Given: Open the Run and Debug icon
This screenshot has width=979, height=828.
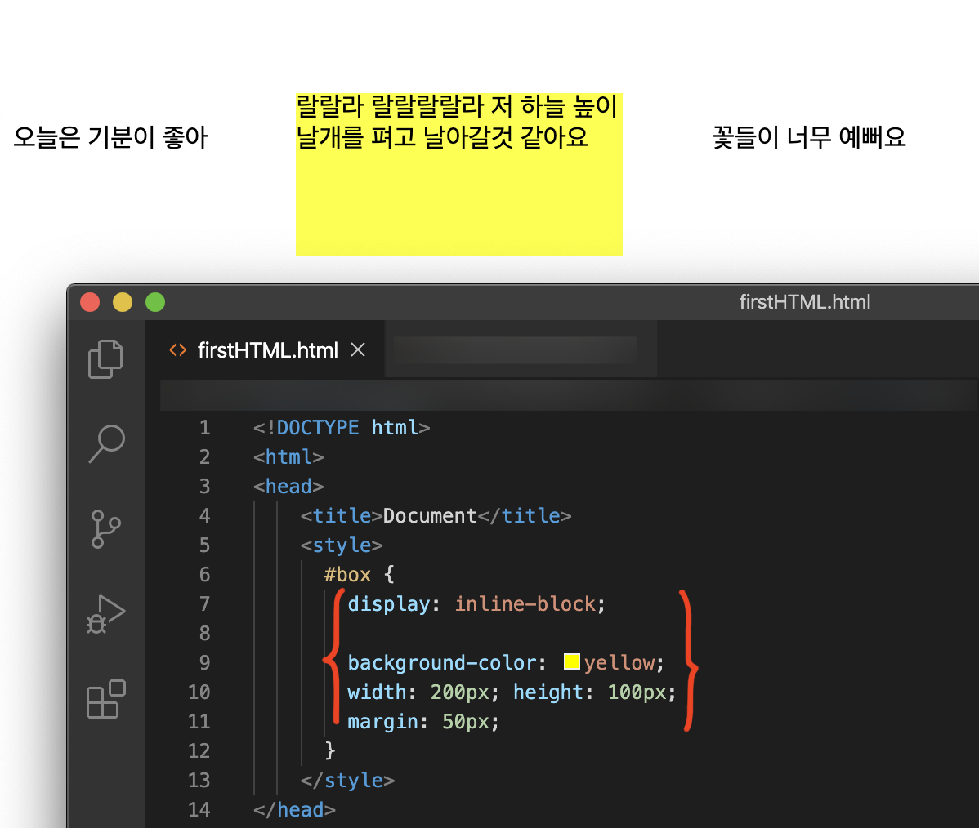Looking at the screenshot, I should 105,614.
